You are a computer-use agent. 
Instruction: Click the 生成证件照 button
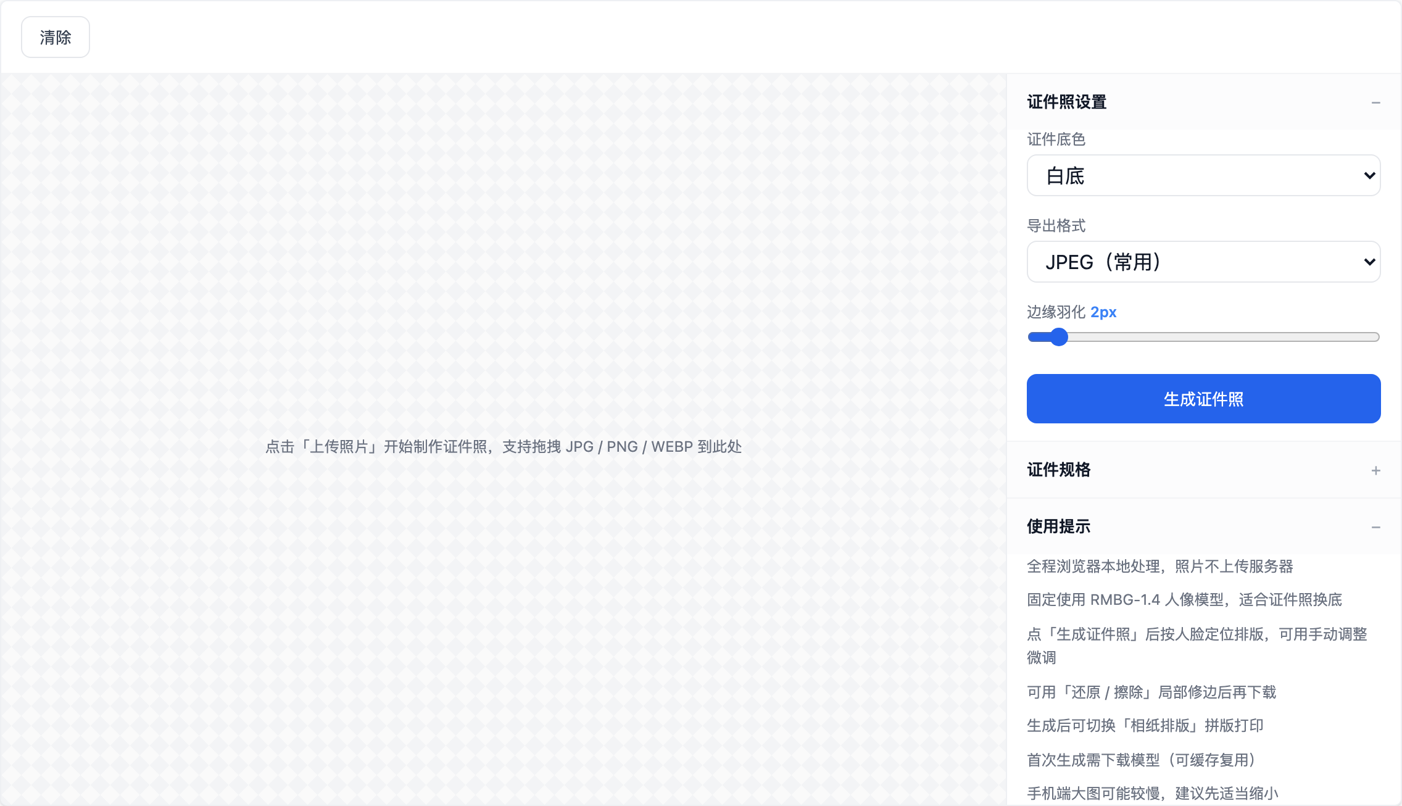1203,399
